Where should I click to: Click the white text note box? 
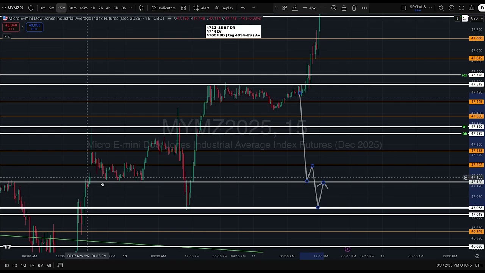click(x=233, y=31)
